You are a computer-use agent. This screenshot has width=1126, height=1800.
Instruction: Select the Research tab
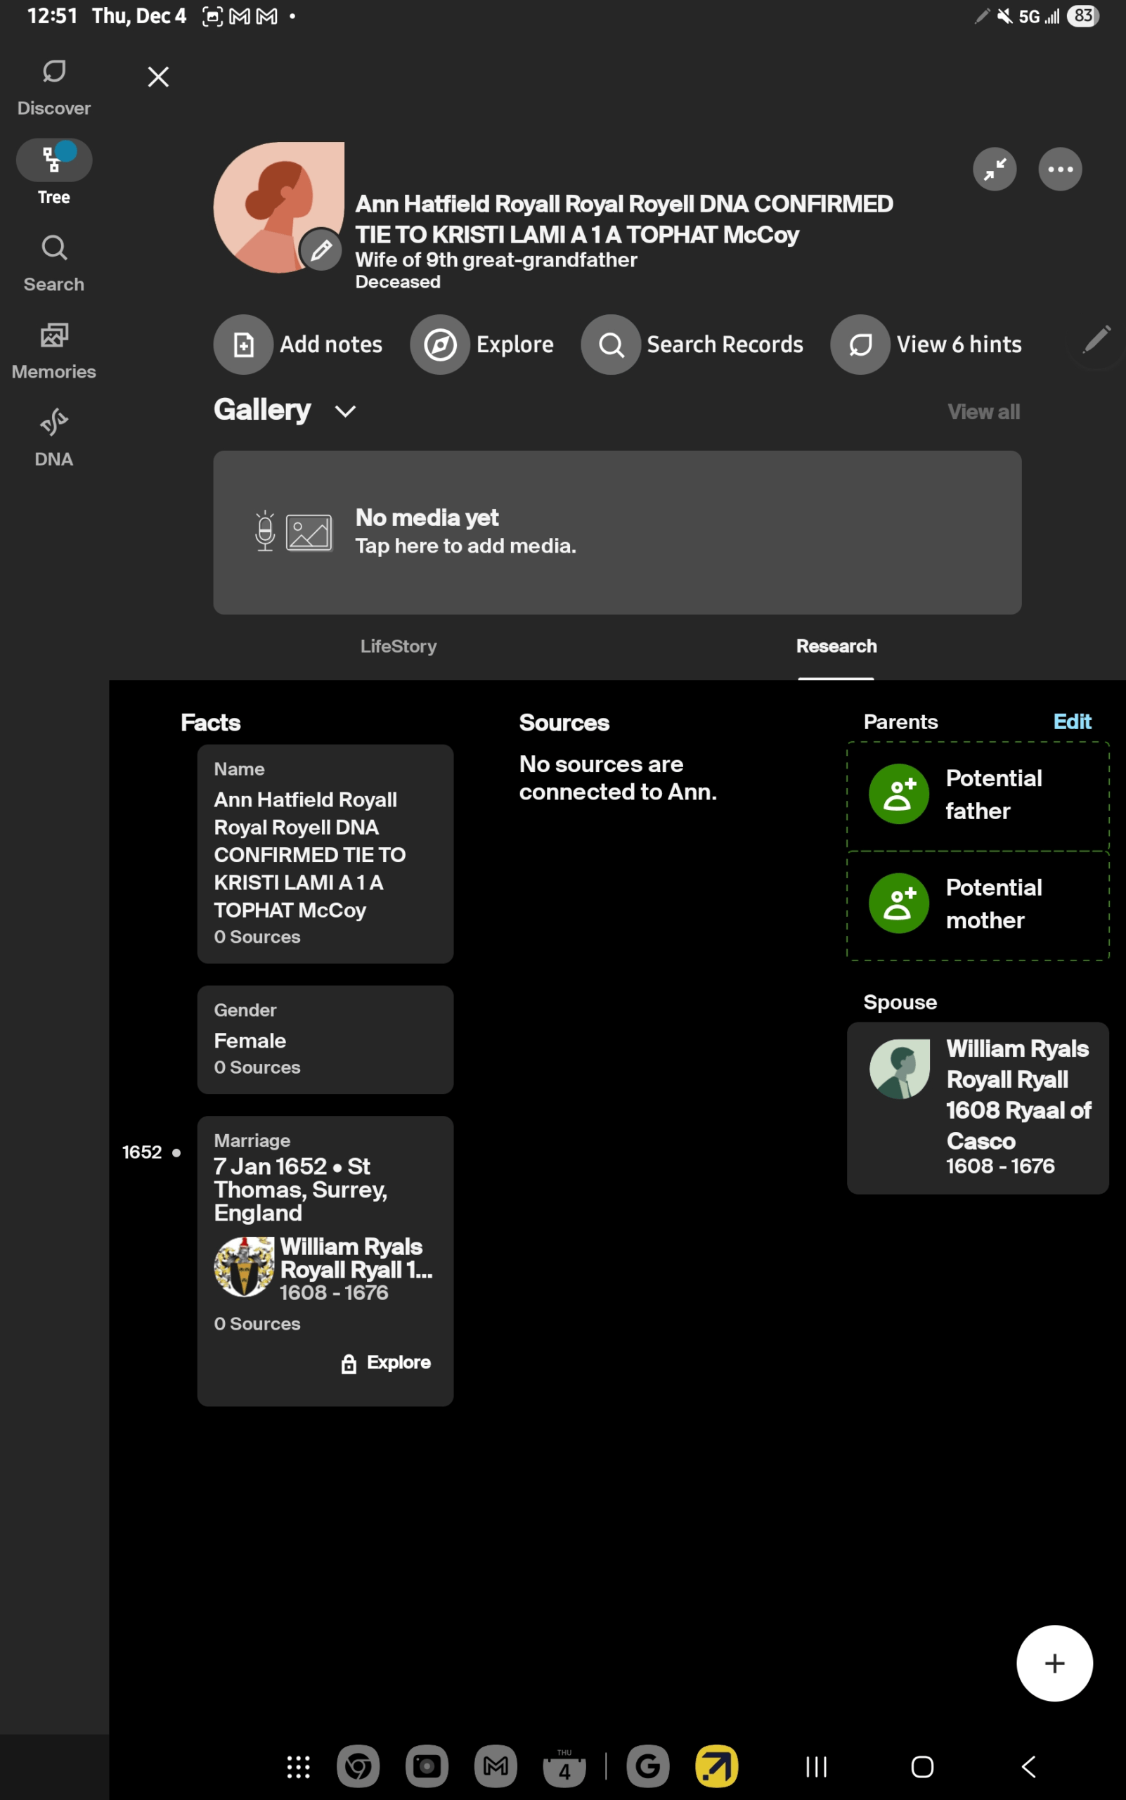point(836,646)
